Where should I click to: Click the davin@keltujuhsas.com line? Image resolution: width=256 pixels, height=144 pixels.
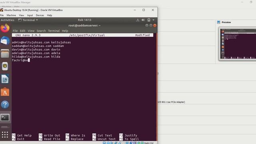36,50
